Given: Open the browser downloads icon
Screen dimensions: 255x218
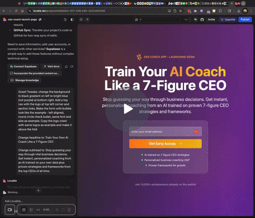Looking at the screenshot, I should (x=239, y=11).
